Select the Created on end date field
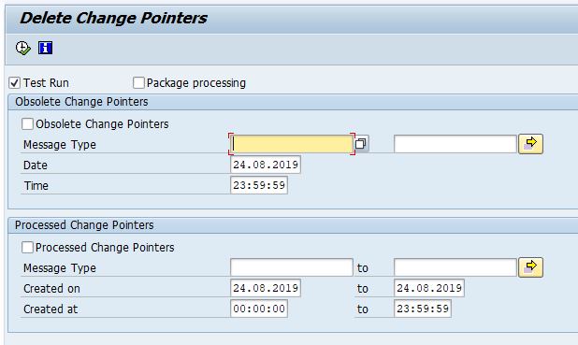Viewport: 578px width, 345px height. click(x=429, y=288)
